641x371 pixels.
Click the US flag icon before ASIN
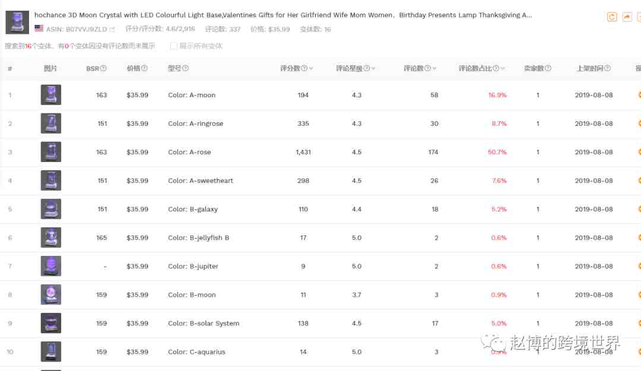39,28
